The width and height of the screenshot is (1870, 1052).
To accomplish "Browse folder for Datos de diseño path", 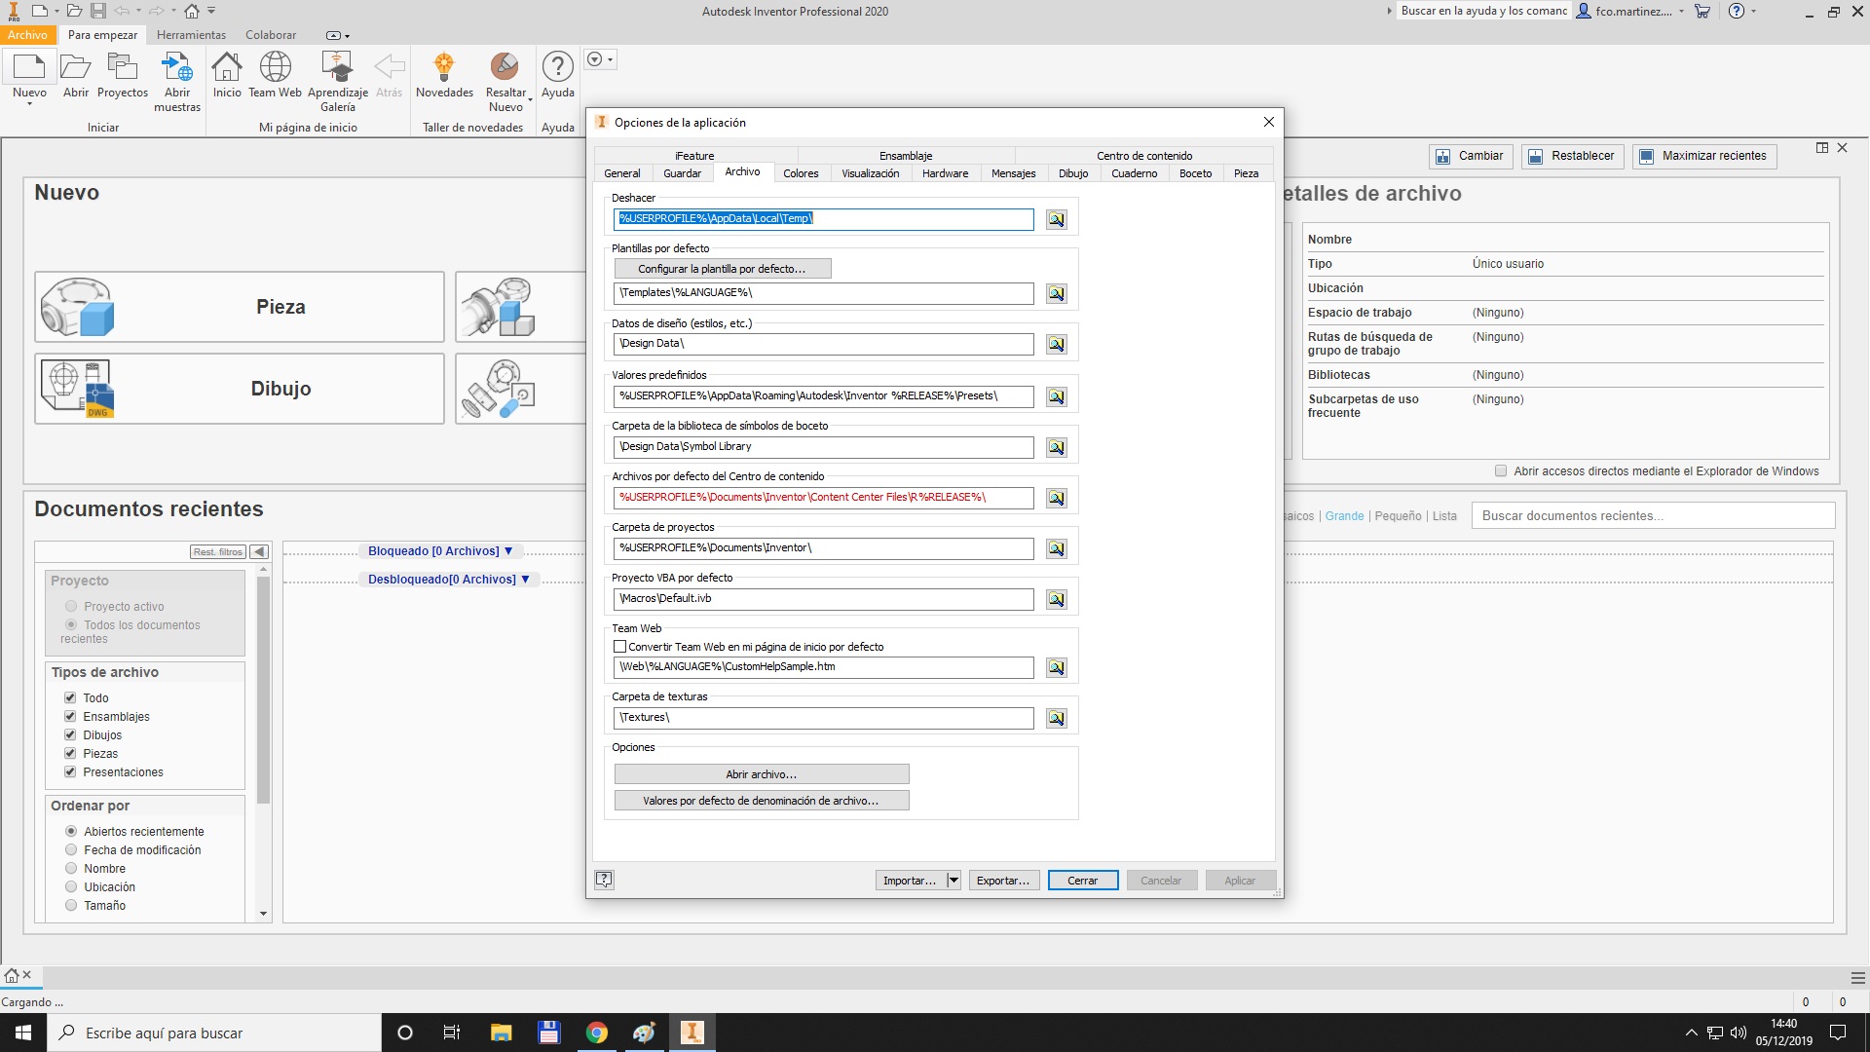I will coord(1057,345).
